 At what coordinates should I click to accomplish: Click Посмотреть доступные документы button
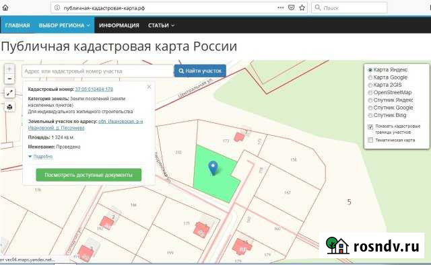[x=88, y=175]
